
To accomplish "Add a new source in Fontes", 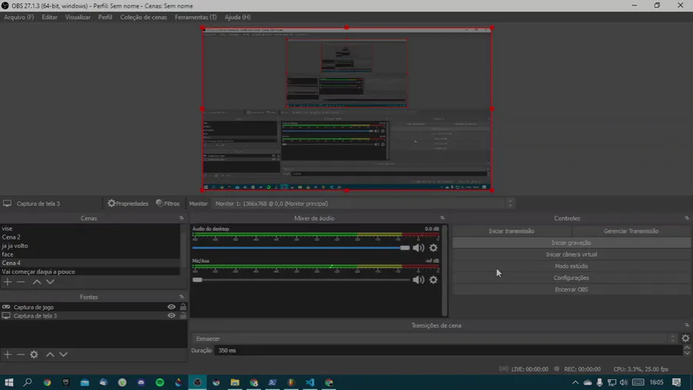I will point(8,355).
